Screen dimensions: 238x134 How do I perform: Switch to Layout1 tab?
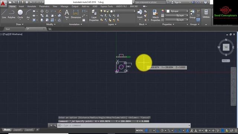tap(17, 130)
